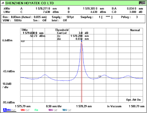Viewport: 147px width, 113px height.
Task: Click the red wavelength marker line at the peak
Action: click(82, 72)
